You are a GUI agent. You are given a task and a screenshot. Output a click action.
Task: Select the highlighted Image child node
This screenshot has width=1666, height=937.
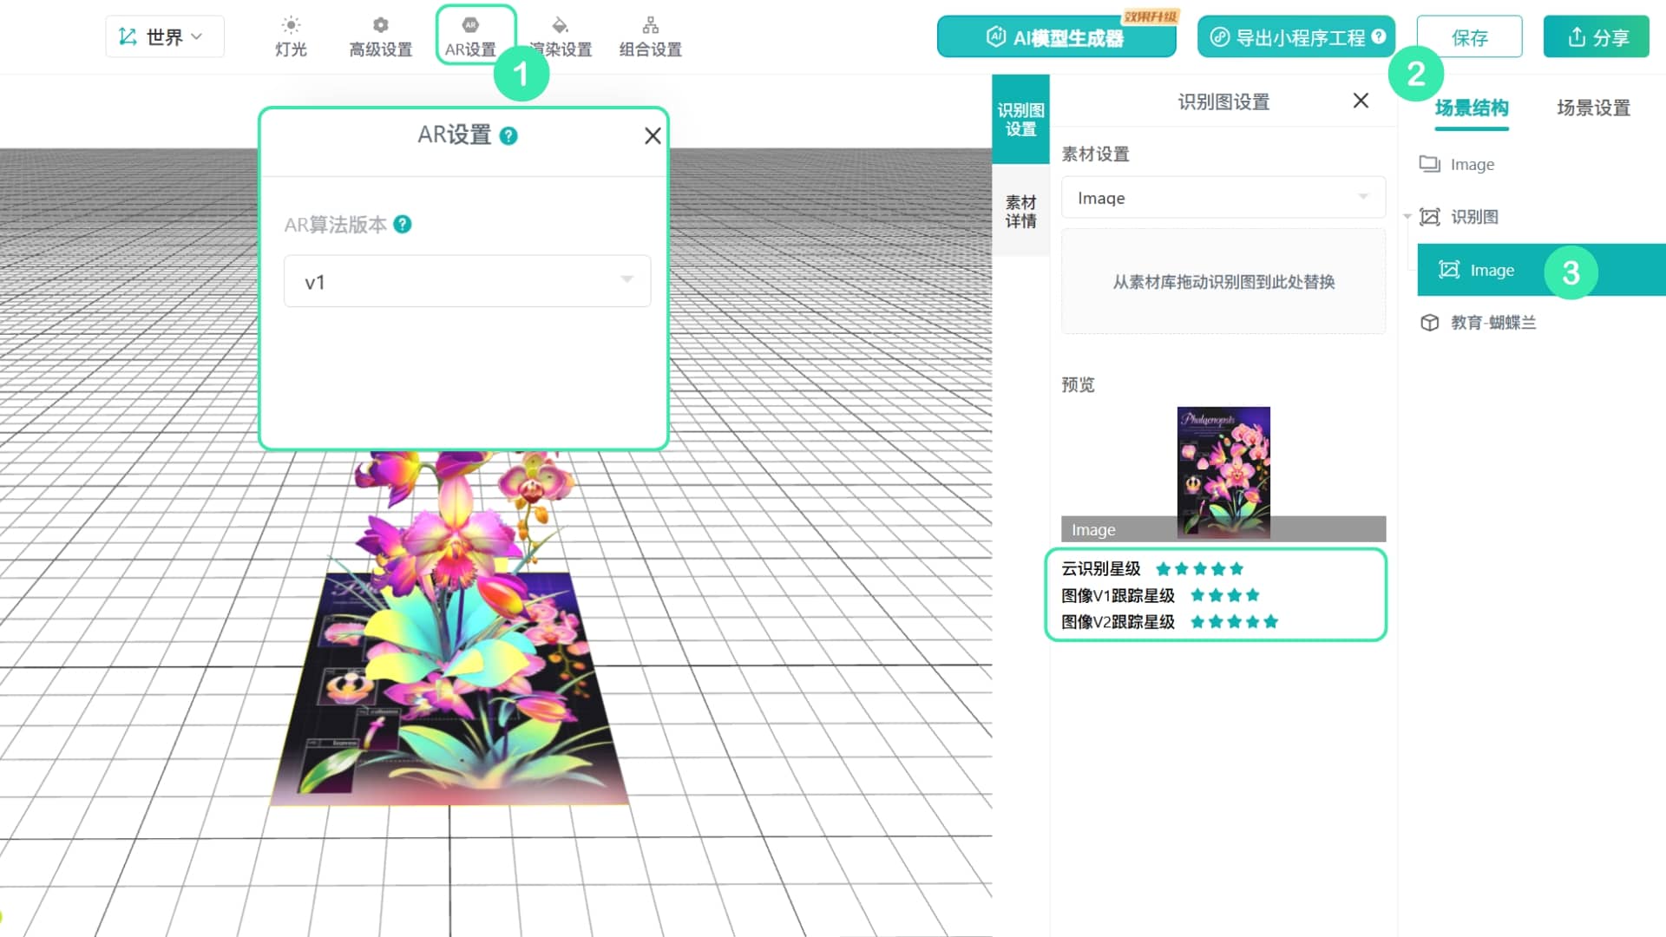(1541, 270)
